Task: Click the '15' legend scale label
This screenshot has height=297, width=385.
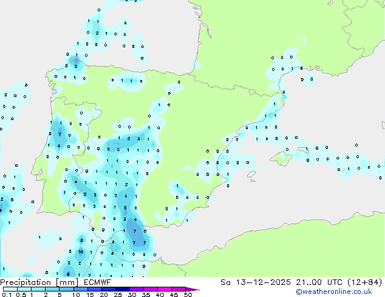Action: coord(90,295)
